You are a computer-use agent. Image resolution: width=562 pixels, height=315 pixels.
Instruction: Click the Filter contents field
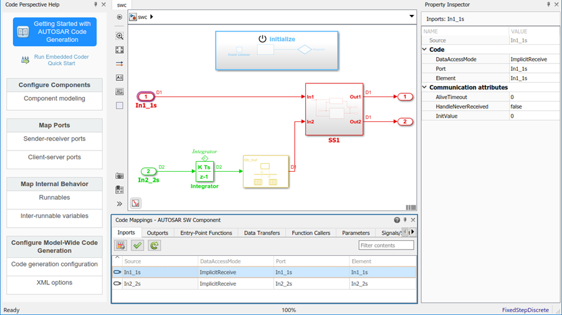click(x=386, y=245)
